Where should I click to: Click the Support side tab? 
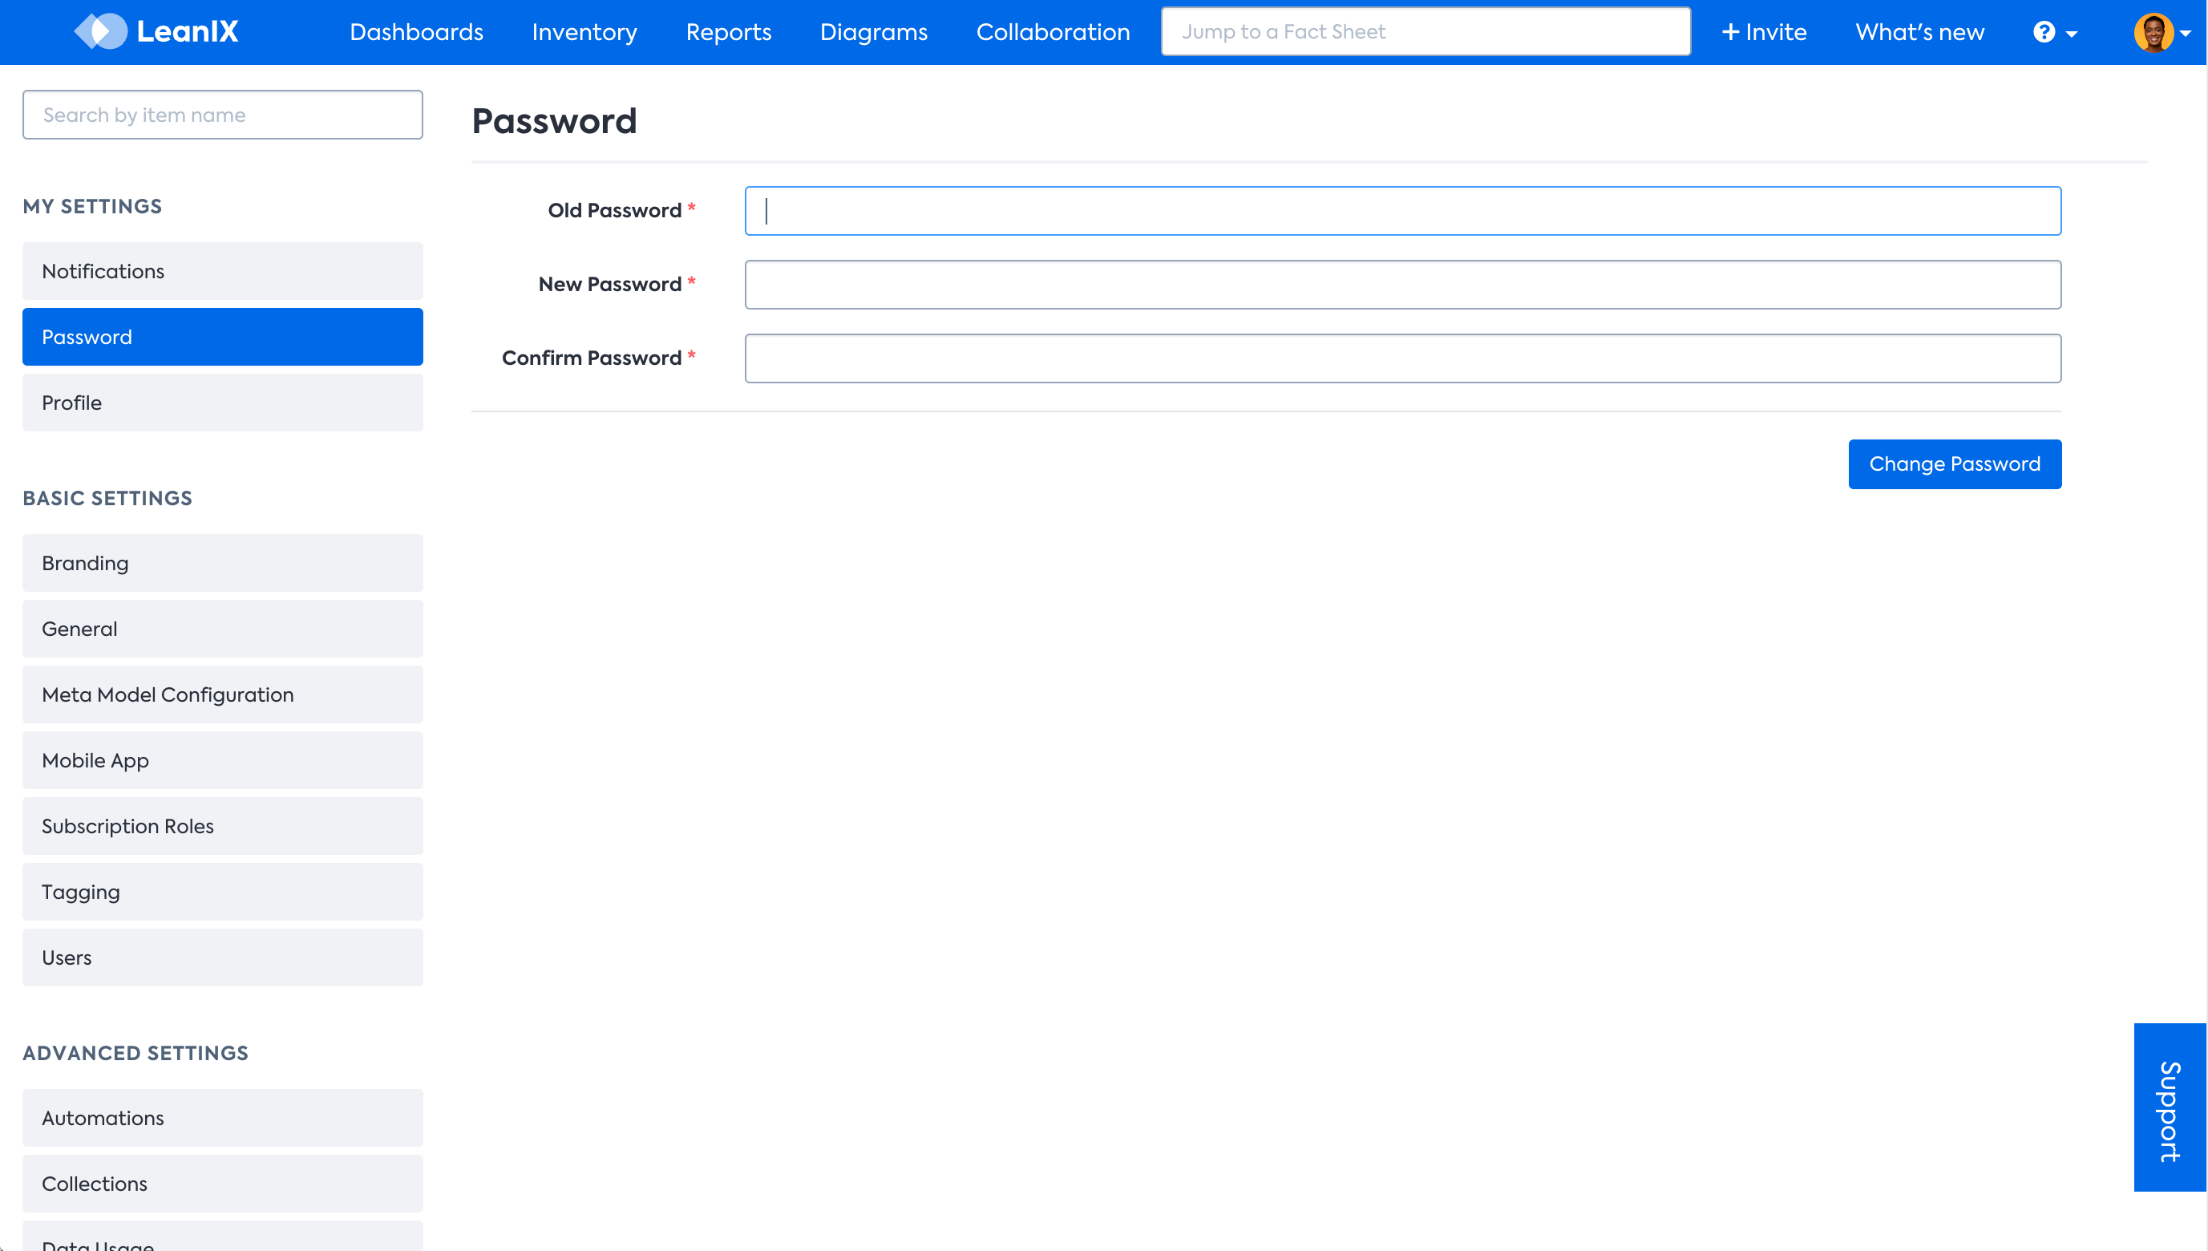point(2170,1107)
